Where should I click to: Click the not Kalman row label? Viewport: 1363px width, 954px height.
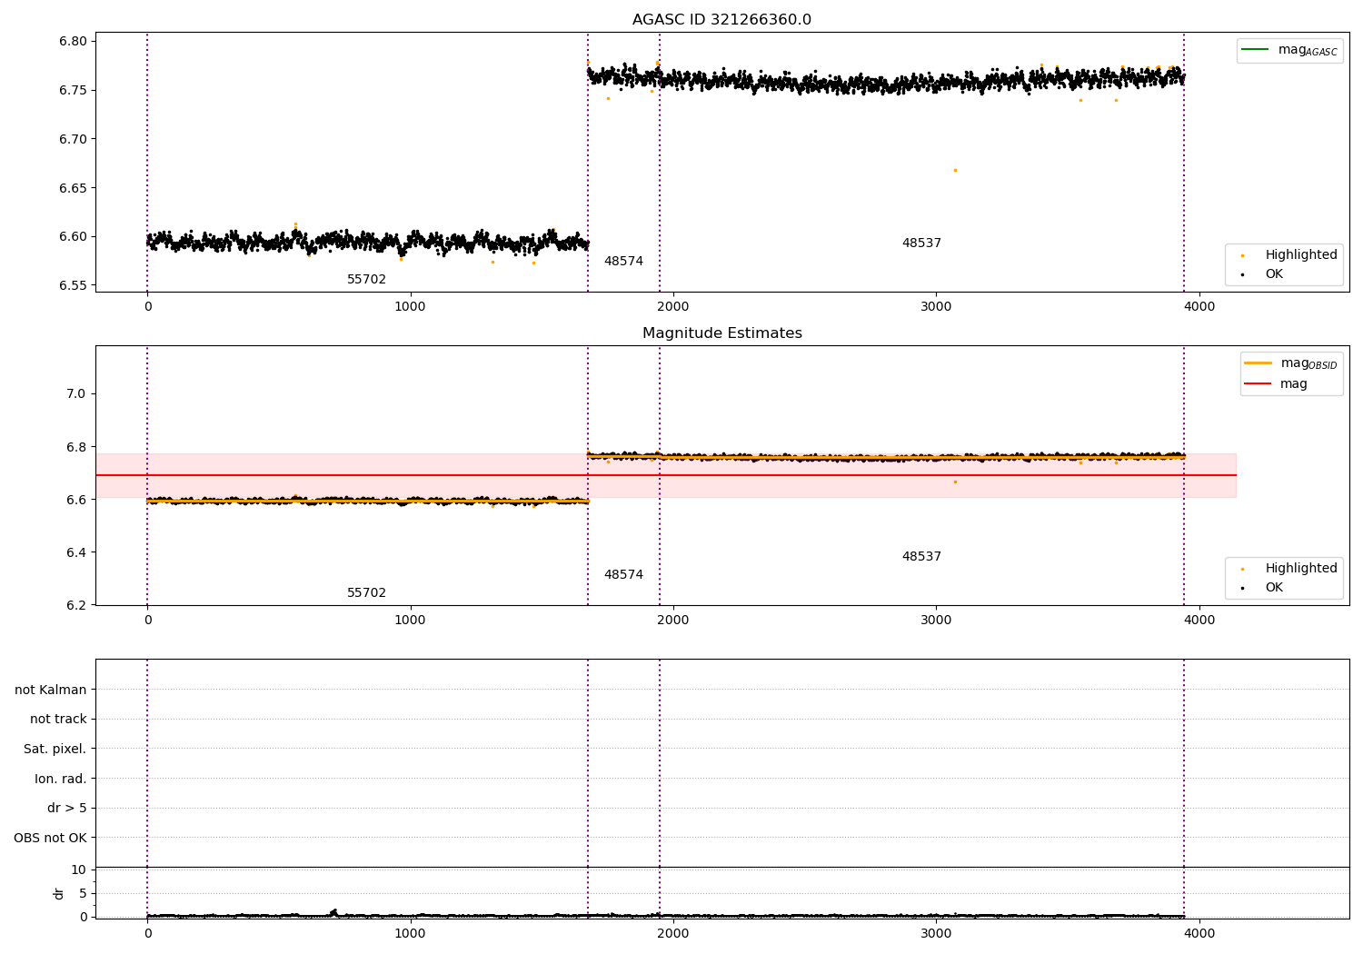tap(51, 690)
